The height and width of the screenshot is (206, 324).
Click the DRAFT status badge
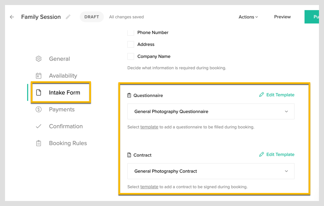[x=92, y=17]
